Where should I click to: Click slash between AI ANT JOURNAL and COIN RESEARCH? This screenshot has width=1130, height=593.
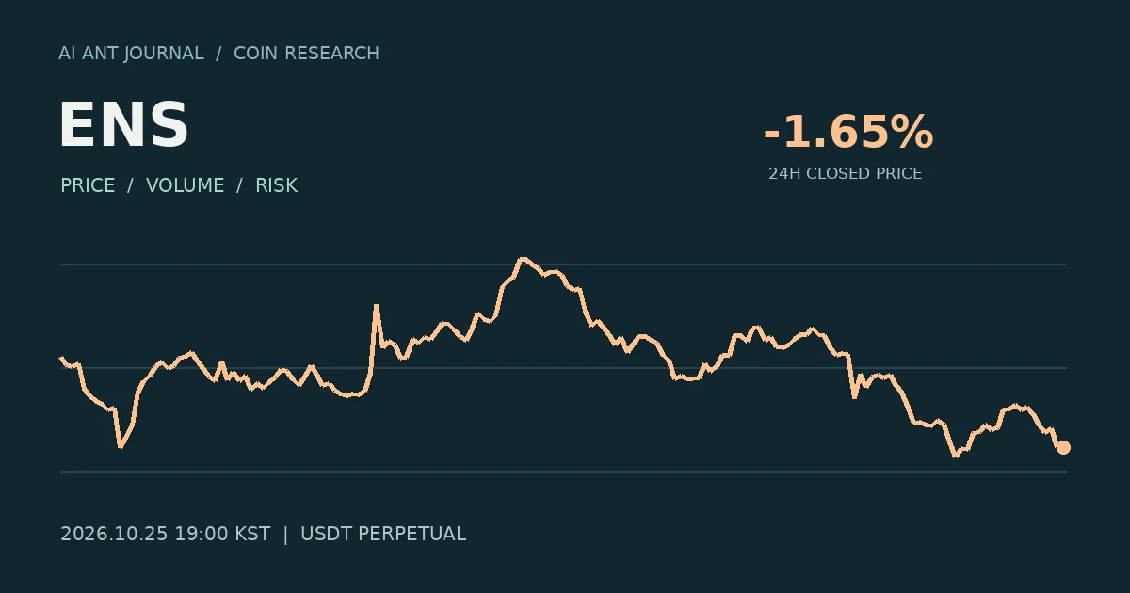coord(218,54)
